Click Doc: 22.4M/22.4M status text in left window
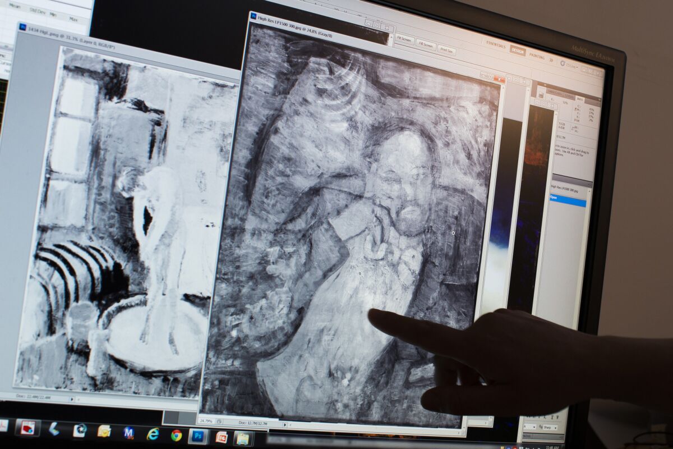 (x=33, y=397)
